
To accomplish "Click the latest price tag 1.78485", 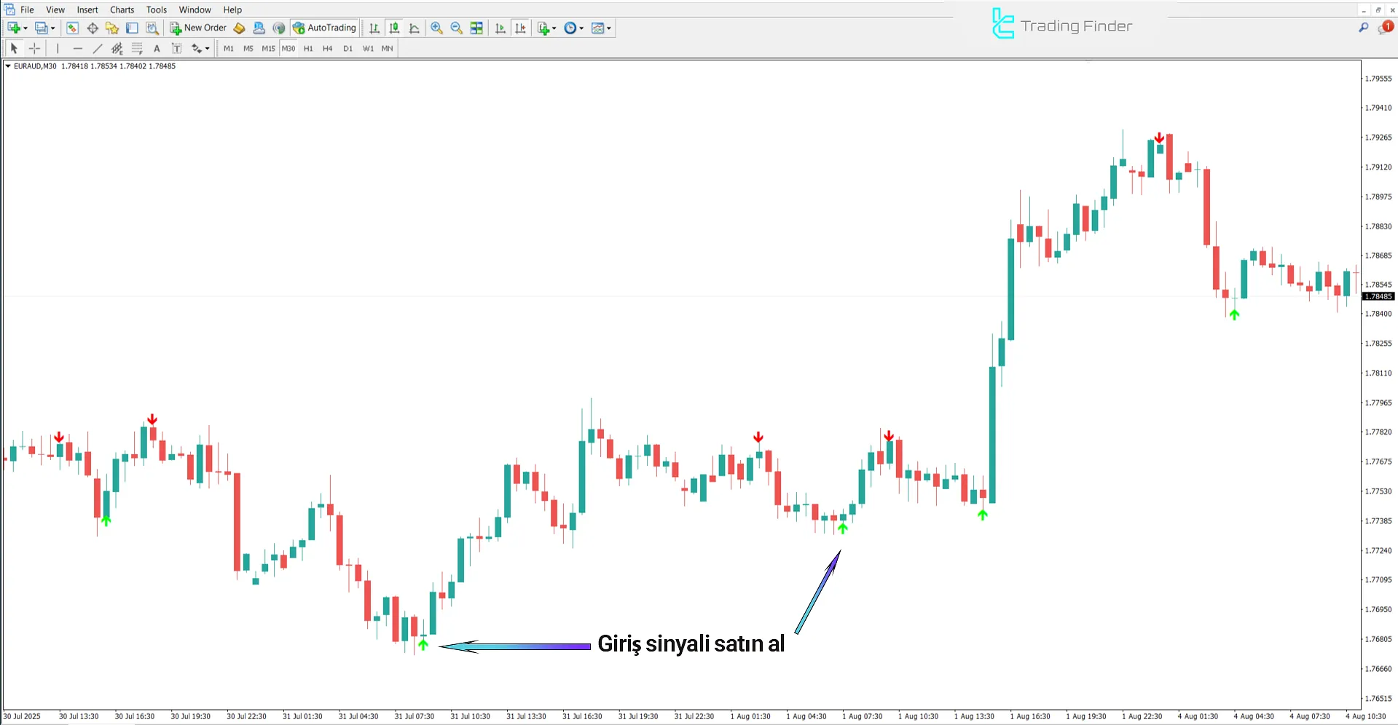I will [1378, 296].
